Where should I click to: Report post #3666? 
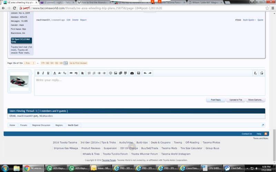(x=83, y=20)
